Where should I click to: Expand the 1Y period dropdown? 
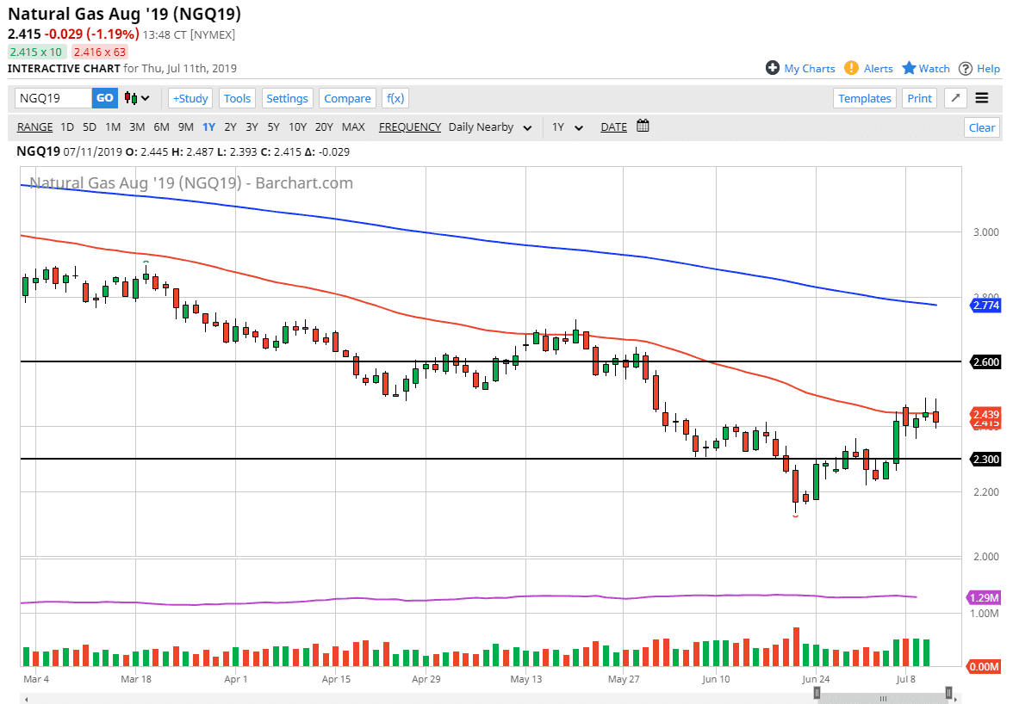pos(568,127)
